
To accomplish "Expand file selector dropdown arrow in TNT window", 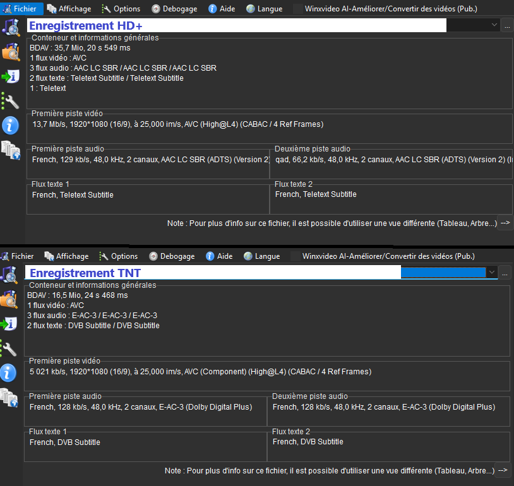I will (x=492, y=272).
